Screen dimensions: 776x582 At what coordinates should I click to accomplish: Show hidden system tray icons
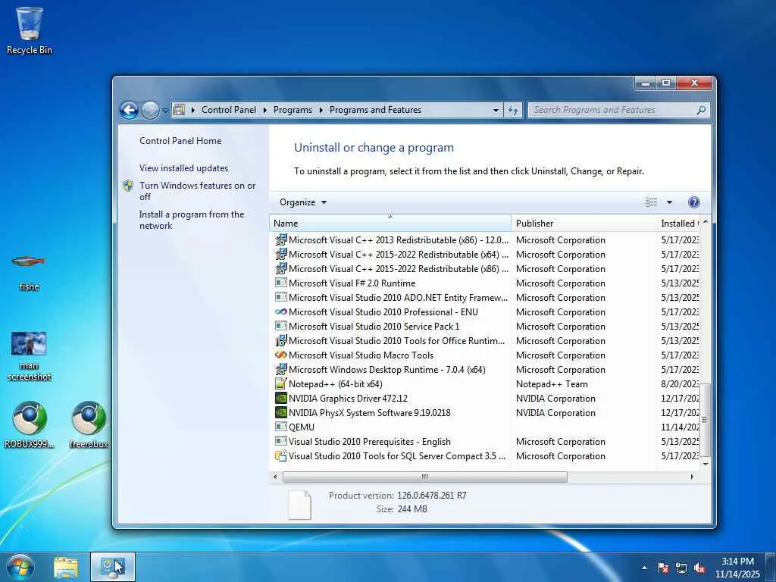(644, 568)
